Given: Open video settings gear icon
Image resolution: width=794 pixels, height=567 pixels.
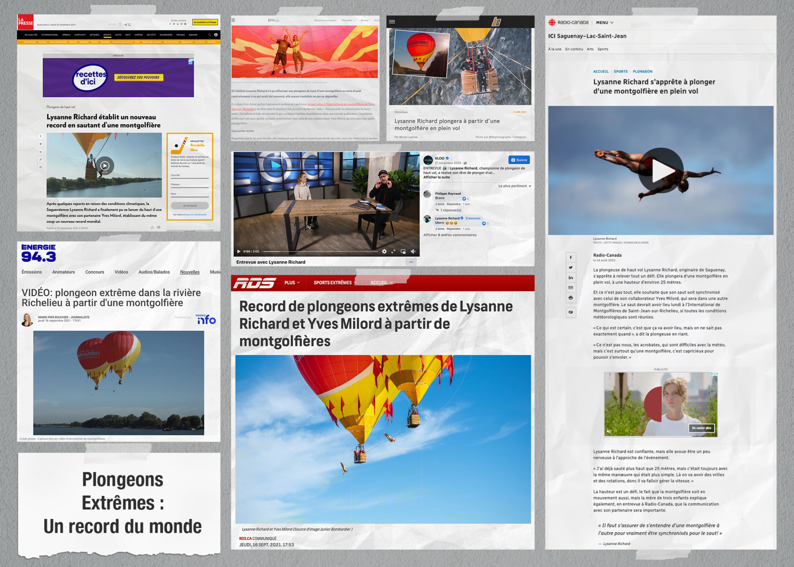Looking at the screenshot, I should (384, 251).
